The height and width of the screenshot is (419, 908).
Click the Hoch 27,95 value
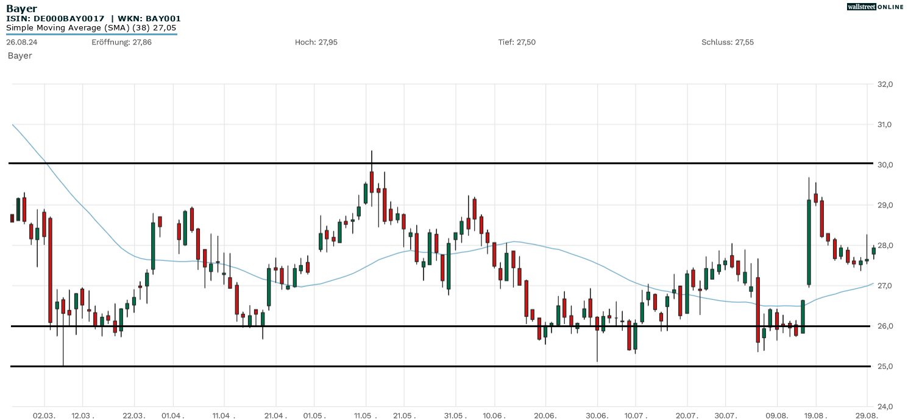pyautogui.click(x=316, y=42)
